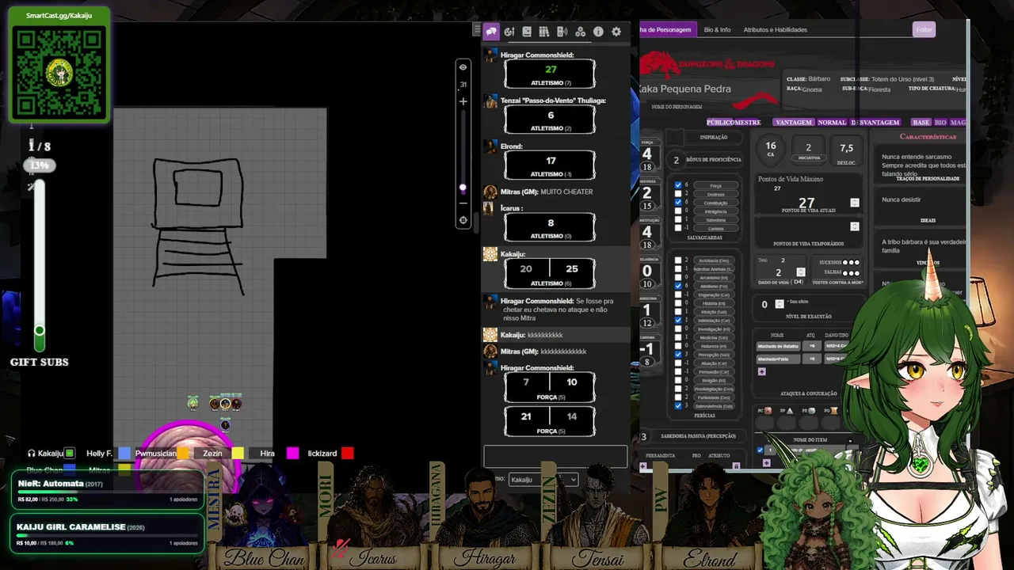The height and width of the screenshot is (570, 1014).
Task: Roll the Furtividade (Des) skill
Action: click(715, 397)
